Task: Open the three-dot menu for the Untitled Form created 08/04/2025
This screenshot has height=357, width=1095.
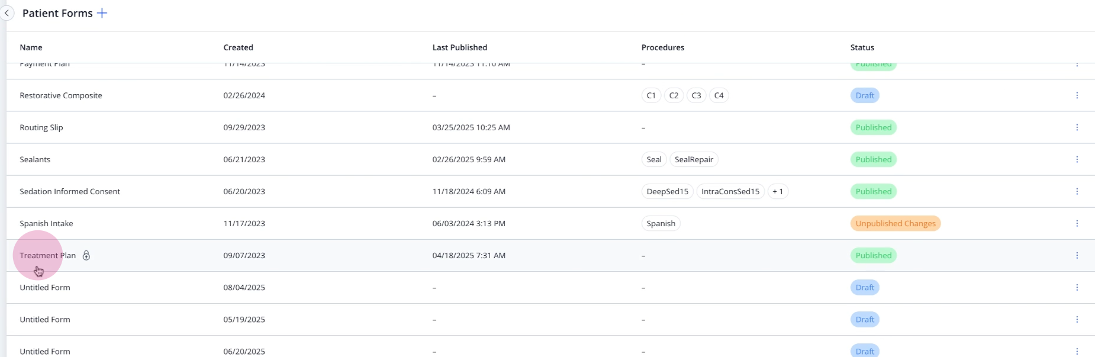Action: pos(1077,287)
